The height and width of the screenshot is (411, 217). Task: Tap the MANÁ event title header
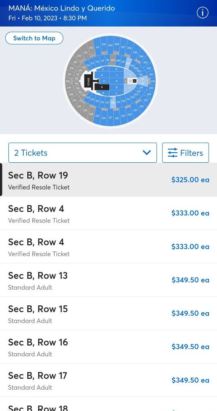tap(61, 8)
